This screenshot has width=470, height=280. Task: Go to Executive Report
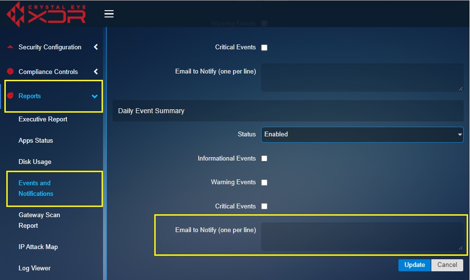pyautogui.click(x=43, y=119)
